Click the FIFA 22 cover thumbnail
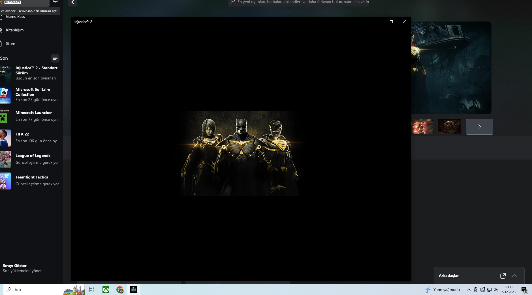Image resolution: width=532 pixels, height=295 pixels. click(5, 138)
